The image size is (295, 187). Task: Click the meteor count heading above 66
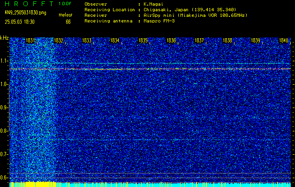(66, 15)
